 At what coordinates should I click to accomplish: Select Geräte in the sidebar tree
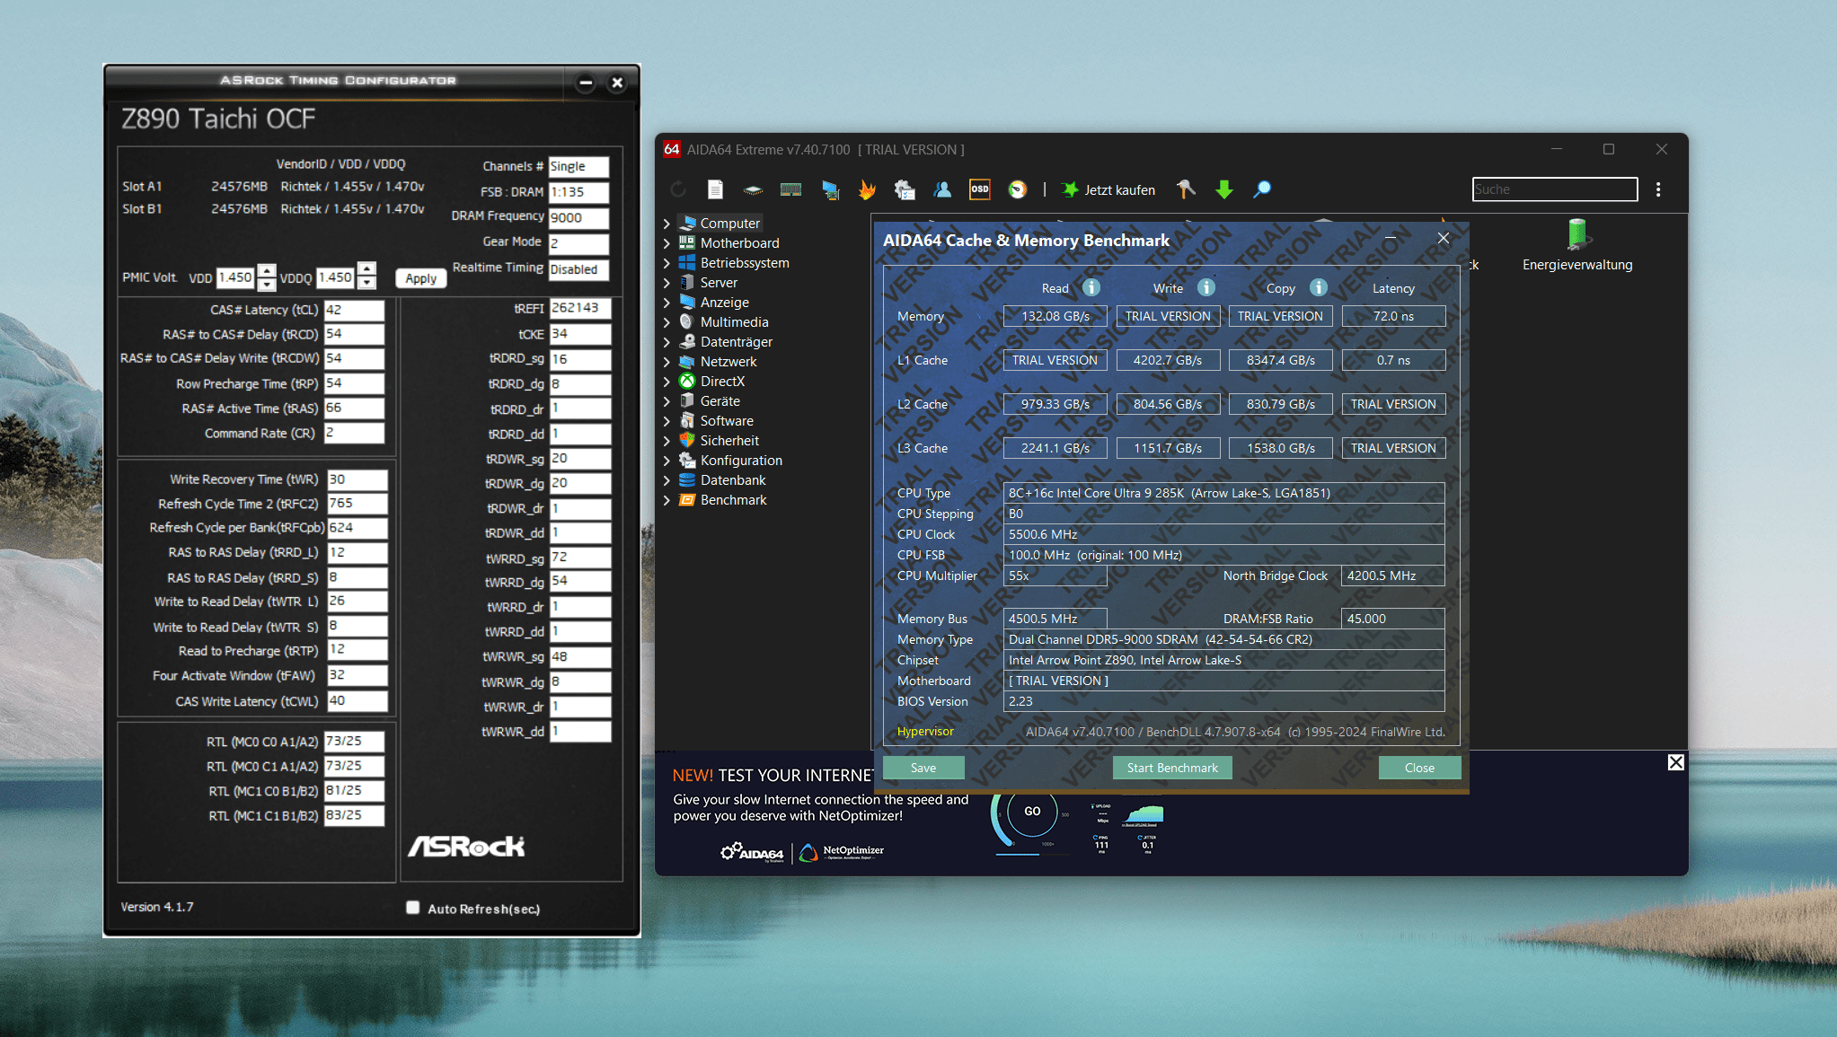720,401
